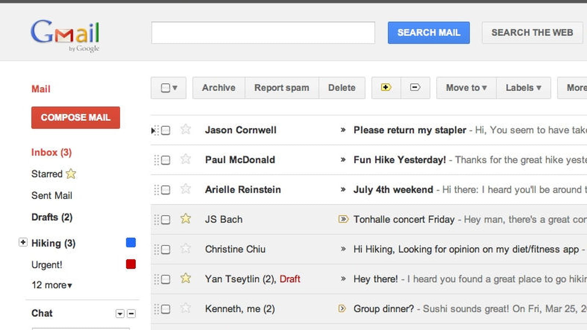Click the Mail heading link
This screenshot has height=330, width=587.
[x=41, y=89]
